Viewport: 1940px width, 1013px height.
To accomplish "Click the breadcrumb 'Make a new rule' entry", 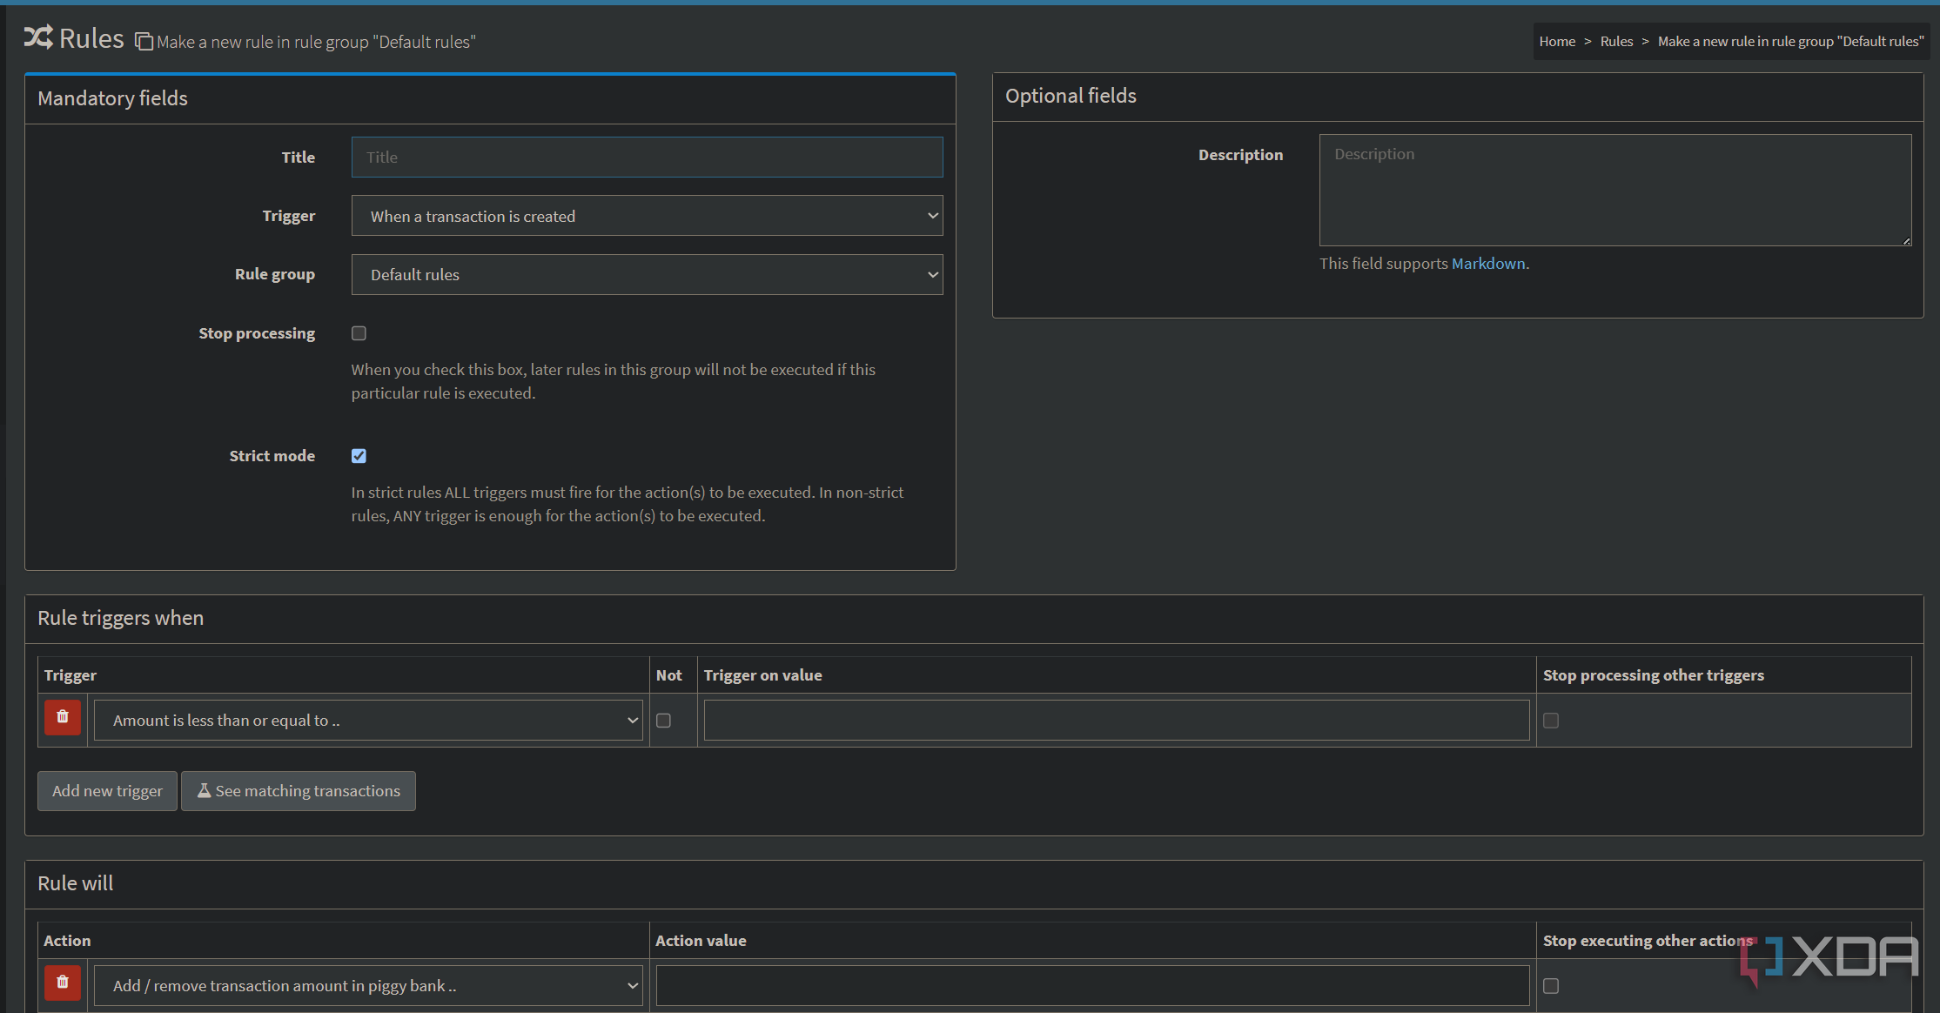I will click(x=1790, y=41).
